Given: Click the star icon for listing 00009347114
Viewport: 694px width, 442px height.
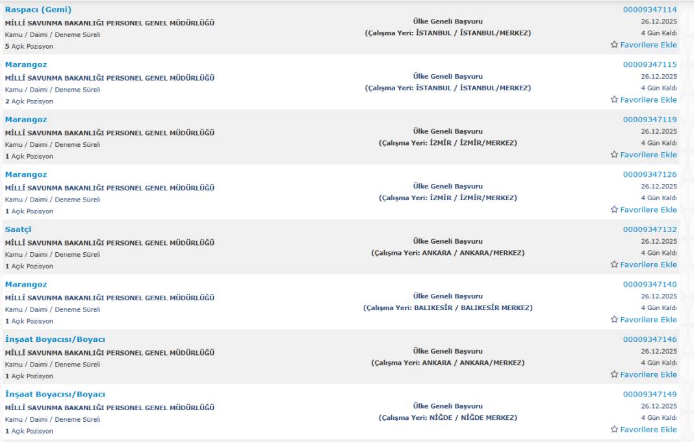Looking at the screenshot, I should click(x=614, y=45).
